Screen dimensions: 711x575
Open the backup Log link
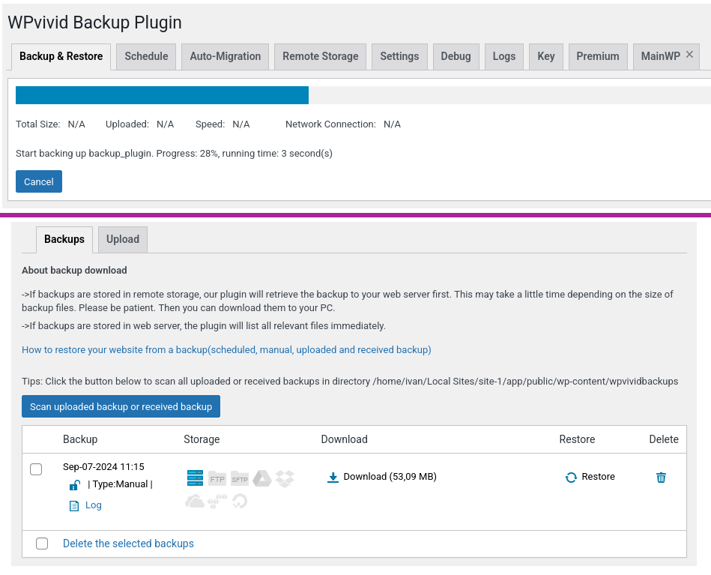pos(94,505)
